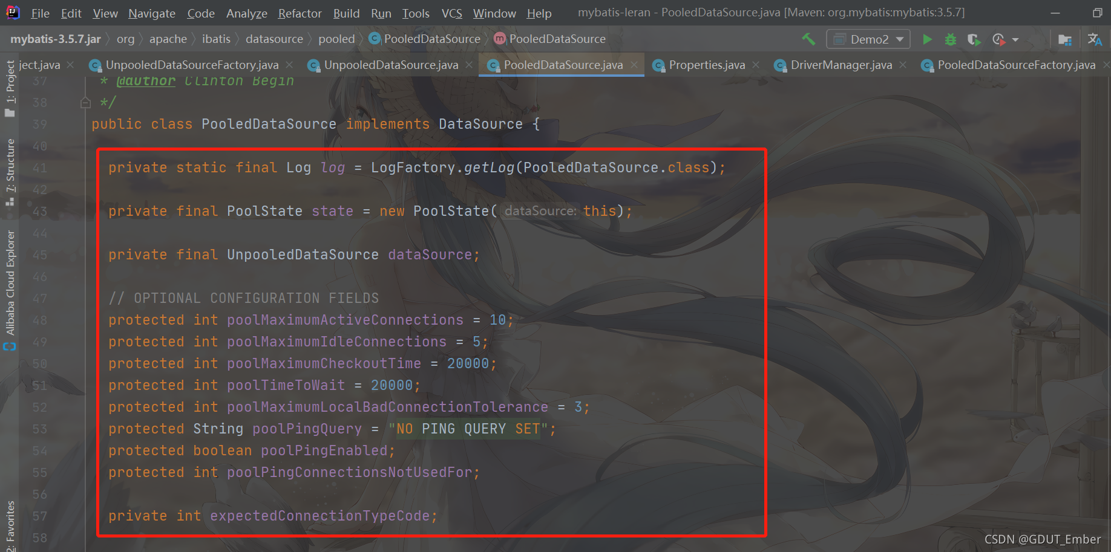
Task: Open the File menu
Action: point(41,13)
